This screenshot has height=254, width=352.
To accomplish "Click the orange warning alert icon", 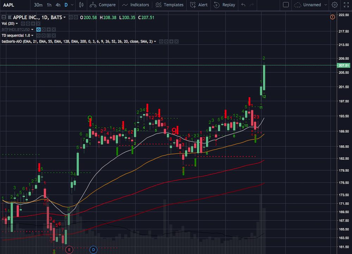I will (x=333, y=17).
